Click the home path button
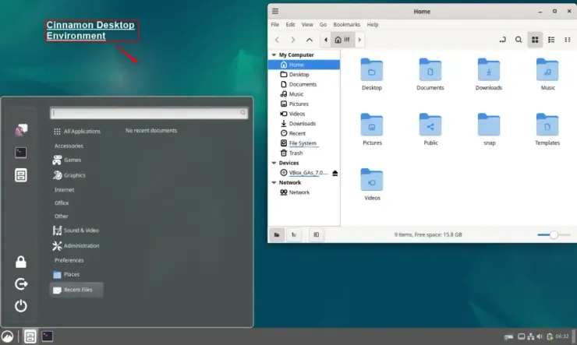 pyautogui.click(x=342, y=40)
